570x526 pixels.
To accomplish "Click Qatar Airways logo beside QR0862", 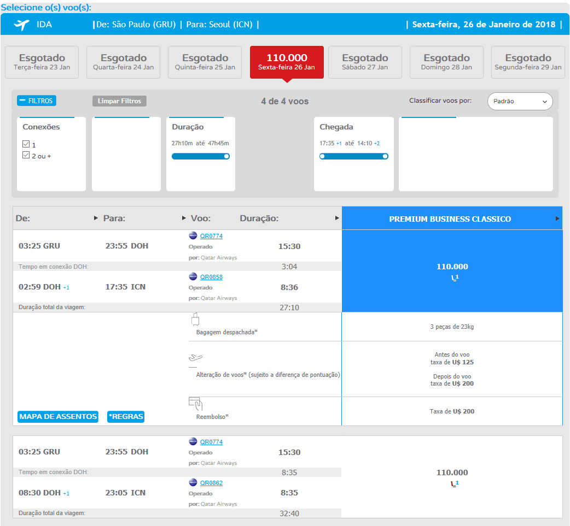I will click(193, 482).
